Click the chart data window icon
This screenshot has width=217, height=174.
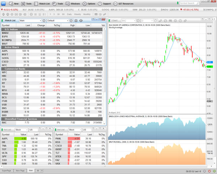pos(170,21)
